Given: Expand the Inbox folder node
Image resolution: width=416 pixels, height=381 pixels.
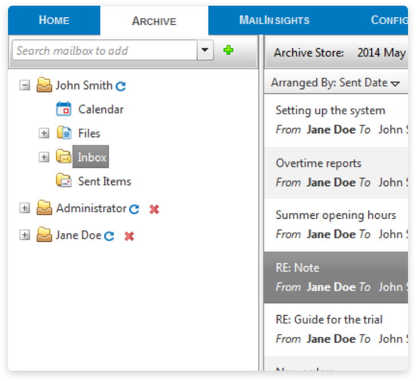Looking at the screenshot, I should pyautogui.click(x=44, y=157).
